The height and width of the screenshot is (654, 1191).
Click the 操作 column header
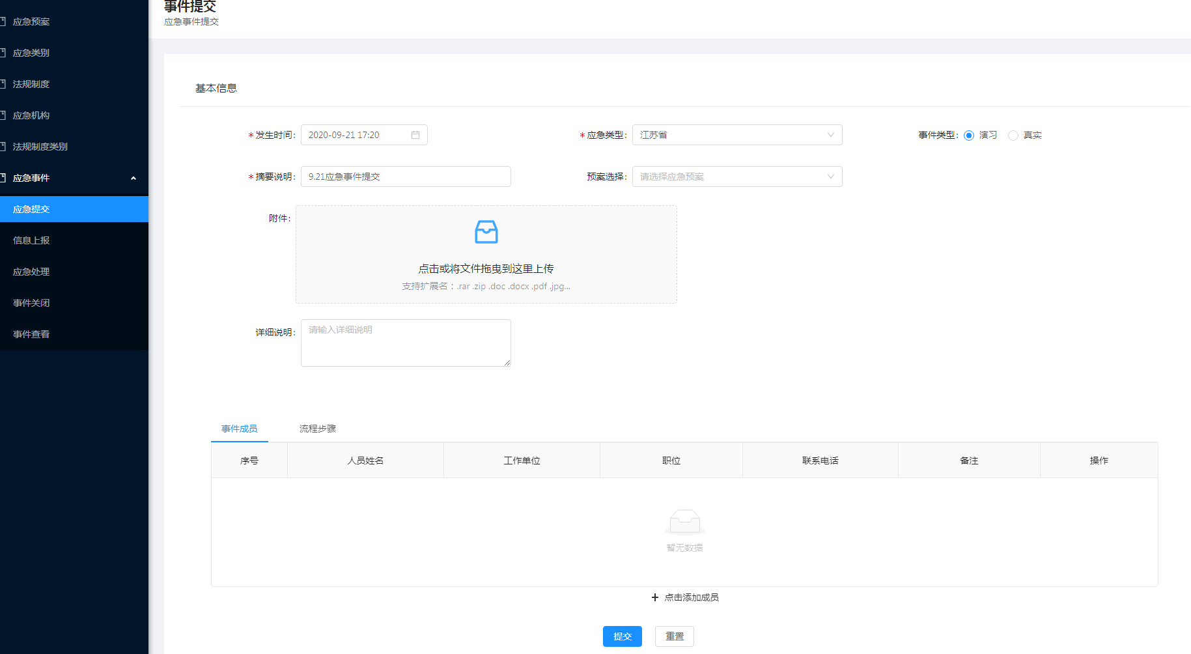click(1099, 461)
